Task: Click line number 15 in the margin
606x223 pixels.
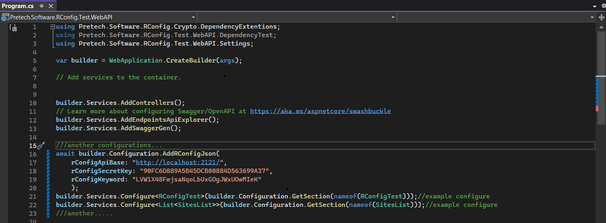Action: tap(32, 146)
